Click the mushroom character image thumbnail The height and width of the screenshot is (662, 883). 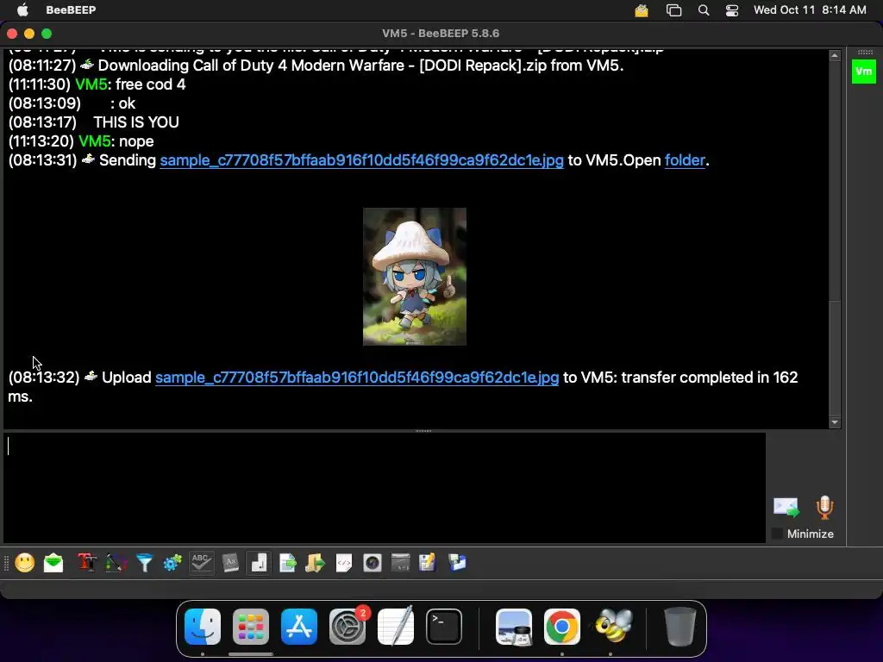click(x=415, y=277)
